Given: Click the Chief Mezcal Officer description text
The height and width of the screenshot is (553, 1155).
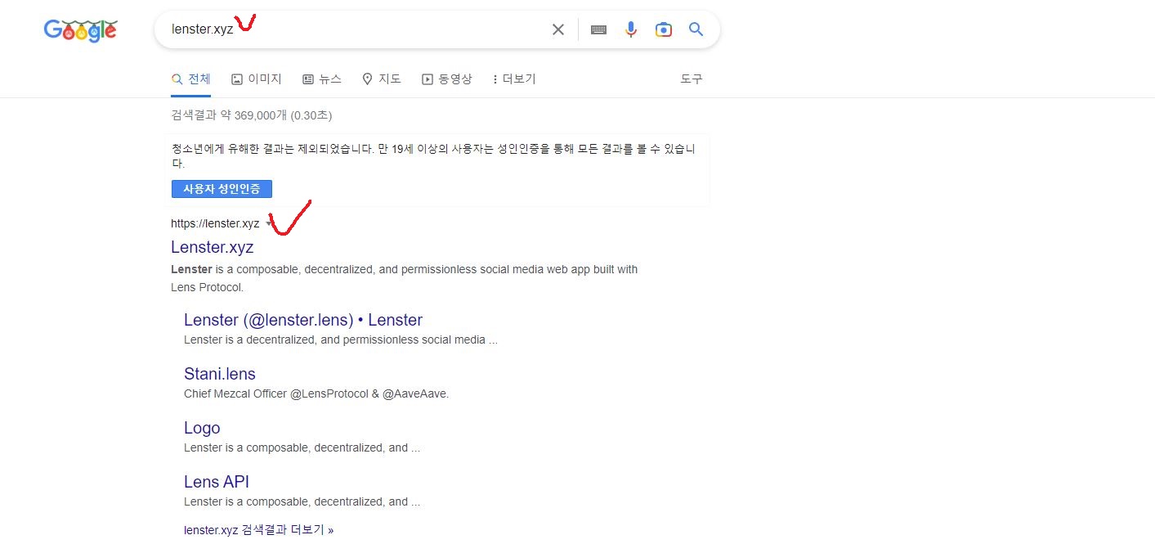Looking at the screenshot, I should (316, 393).
